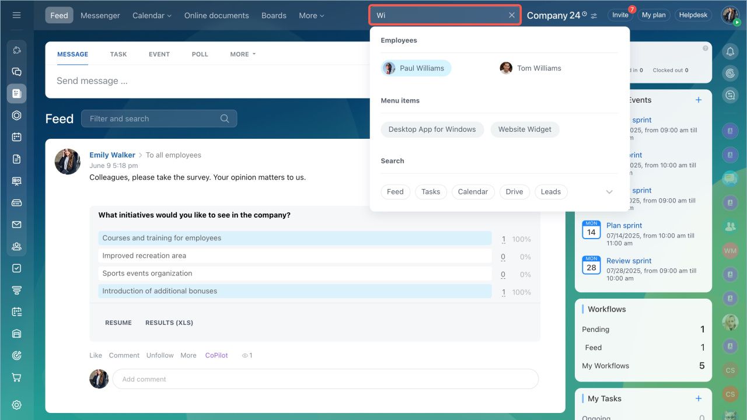This screenshot has height=420, width=747.
Task: Open the Tasks checkmark icon in left sidebar
Action: 16,268
